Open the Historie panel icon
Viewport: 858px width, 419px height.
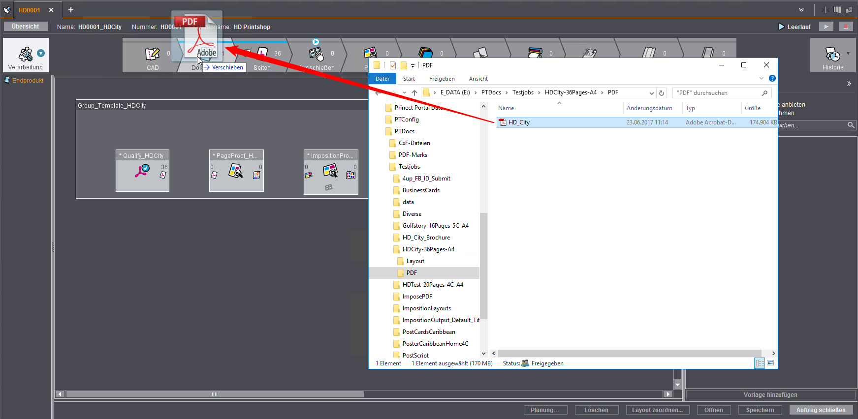[832, 54]
